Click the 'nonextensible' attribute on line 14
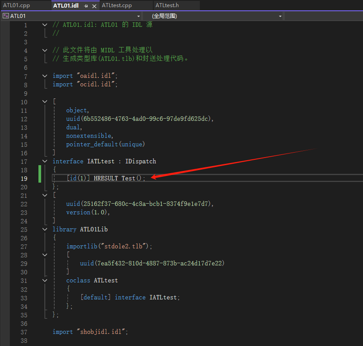This screenshot has width=363, height=346. click(x=89, y=136)
